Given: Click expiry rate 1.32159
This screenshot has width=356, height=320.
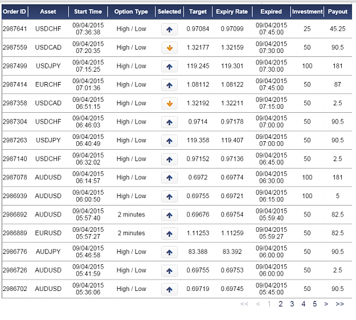Looking at the screenshot, I should coord(232,47).
